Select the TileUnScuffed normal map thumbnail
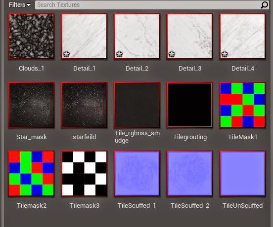Screen dimensions: 273x227 243,174
